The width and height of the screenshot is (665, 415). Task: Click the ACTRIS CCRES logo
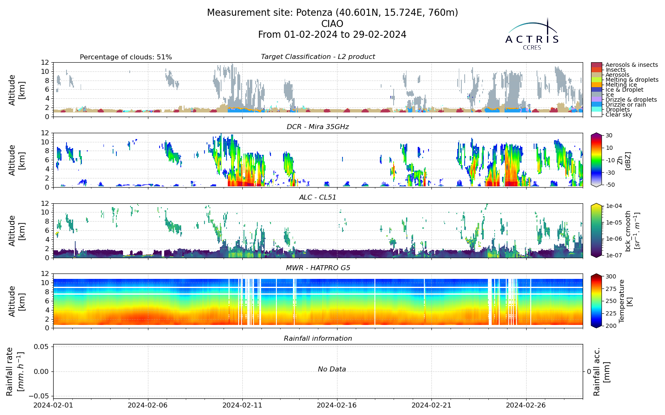532,34
